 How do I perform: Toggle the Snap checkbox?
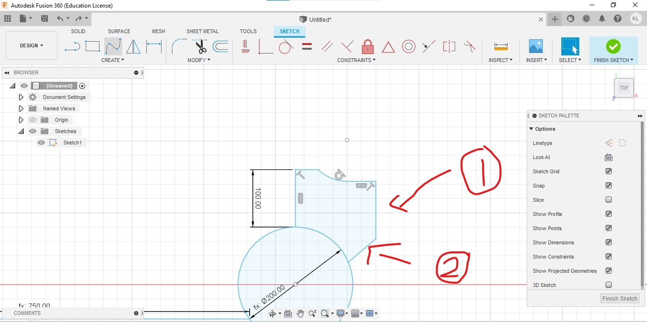pyautogui.click(x=609, y=186)
